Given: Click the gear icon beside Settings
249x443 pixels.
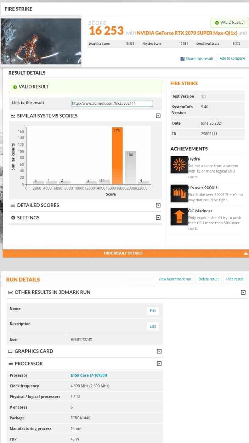Looking at the screenshot, I should click(13, 218).
